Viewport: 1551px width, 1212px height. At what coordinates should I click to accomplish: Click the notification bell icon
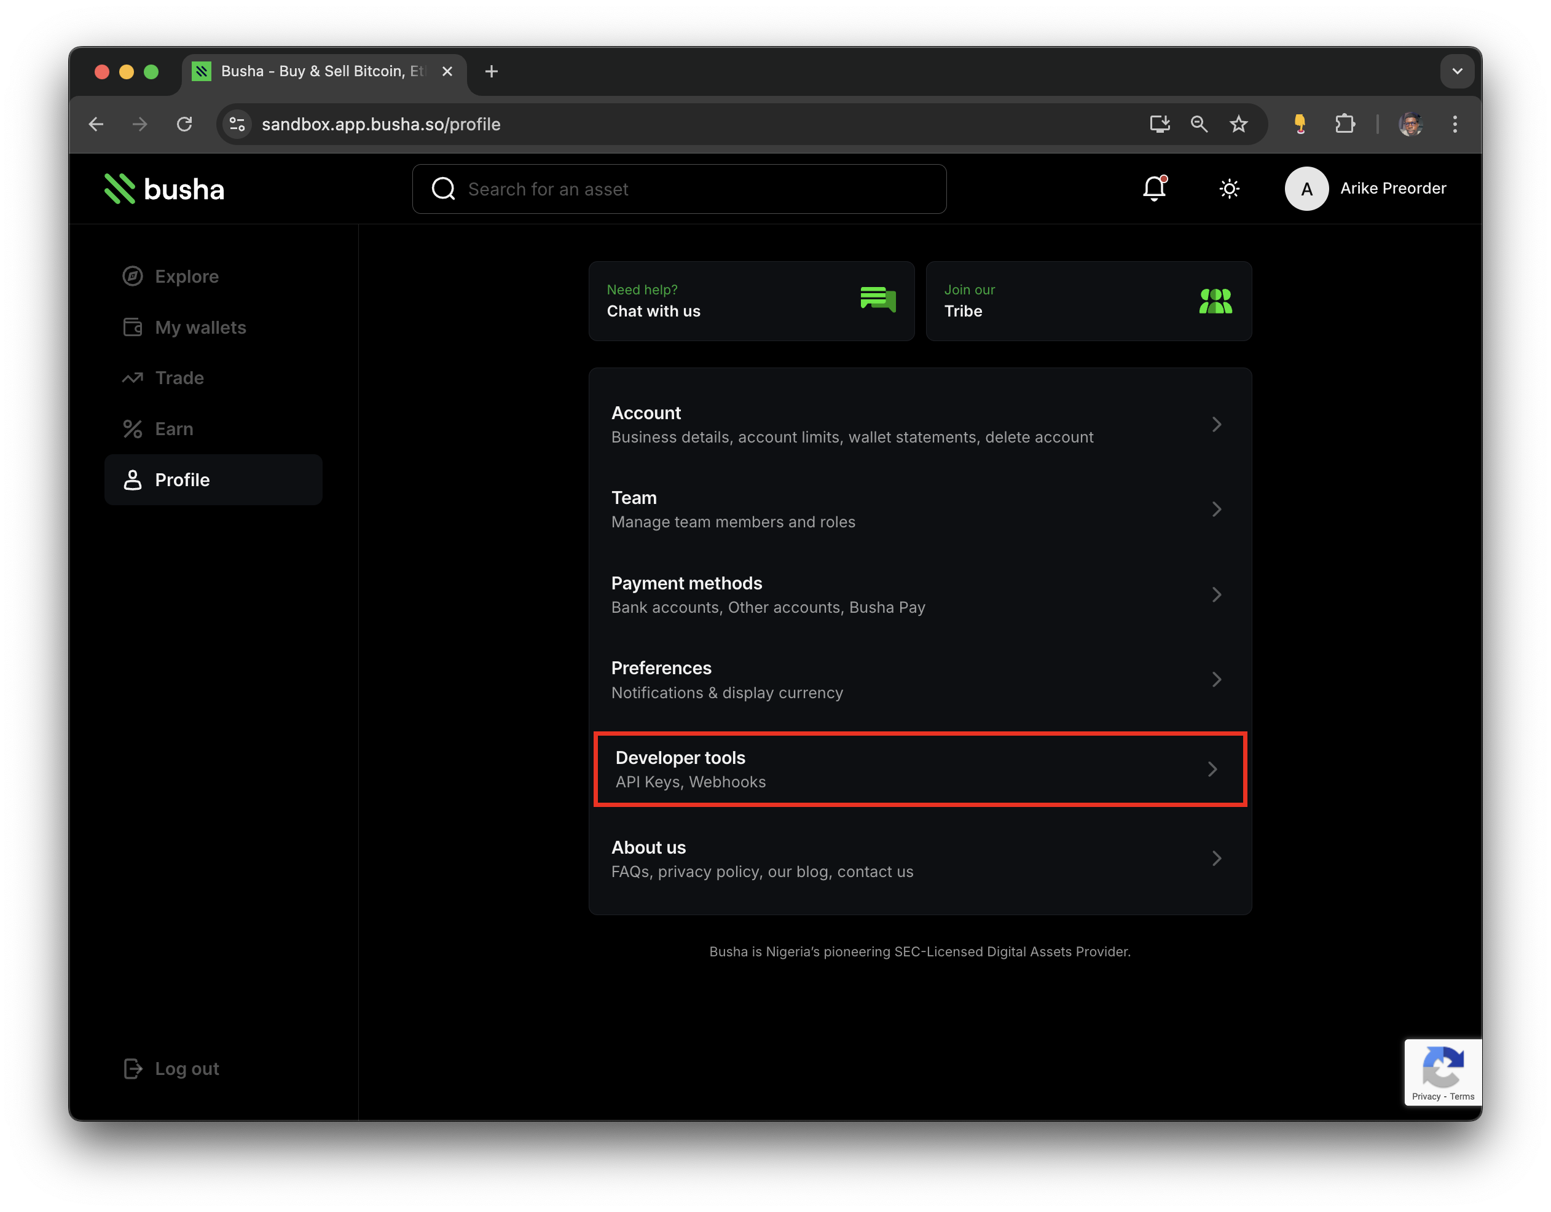pyautogui.click(x=1153, y=189)
